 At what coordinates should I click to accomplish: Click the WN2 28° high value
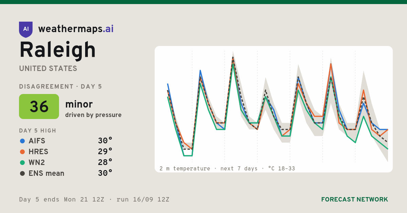pos(105,162)
